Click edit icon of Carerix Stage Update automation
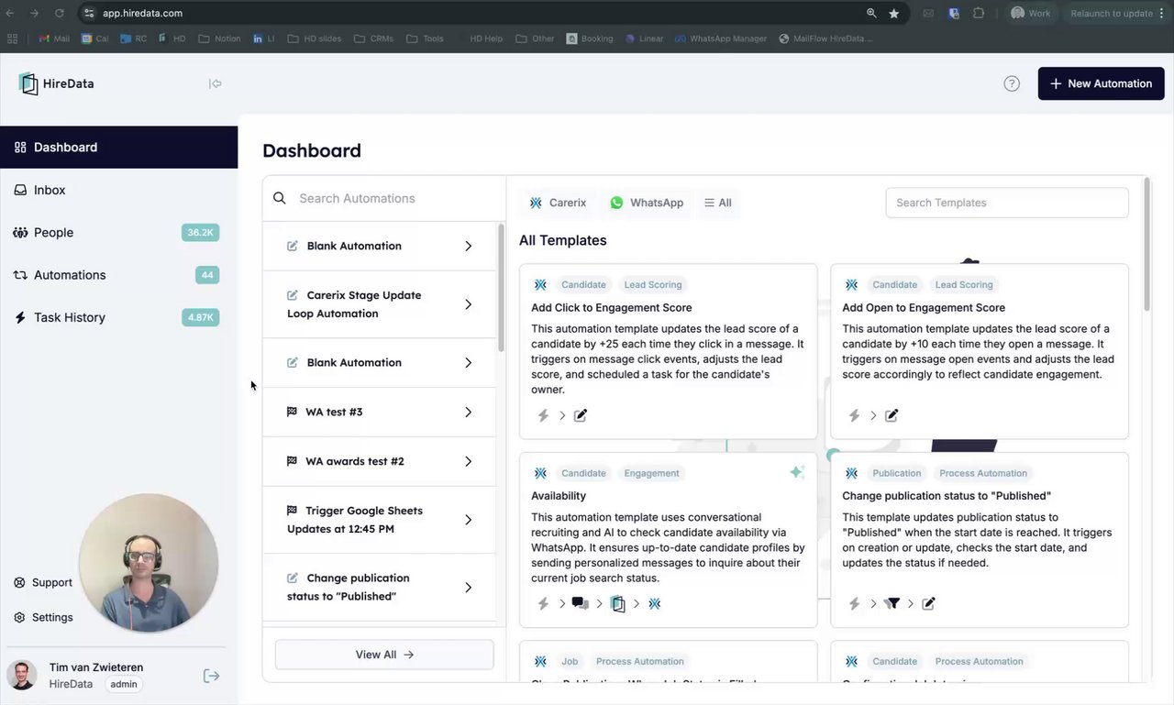This screenshot has width=1174, height=705. click(293, 295)
